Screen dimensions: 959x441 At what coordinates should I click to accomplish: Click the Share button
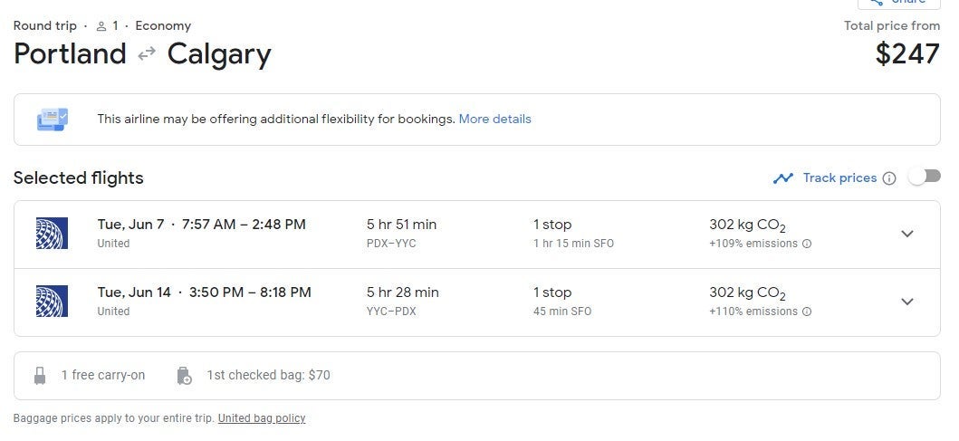tap(898, 3)
